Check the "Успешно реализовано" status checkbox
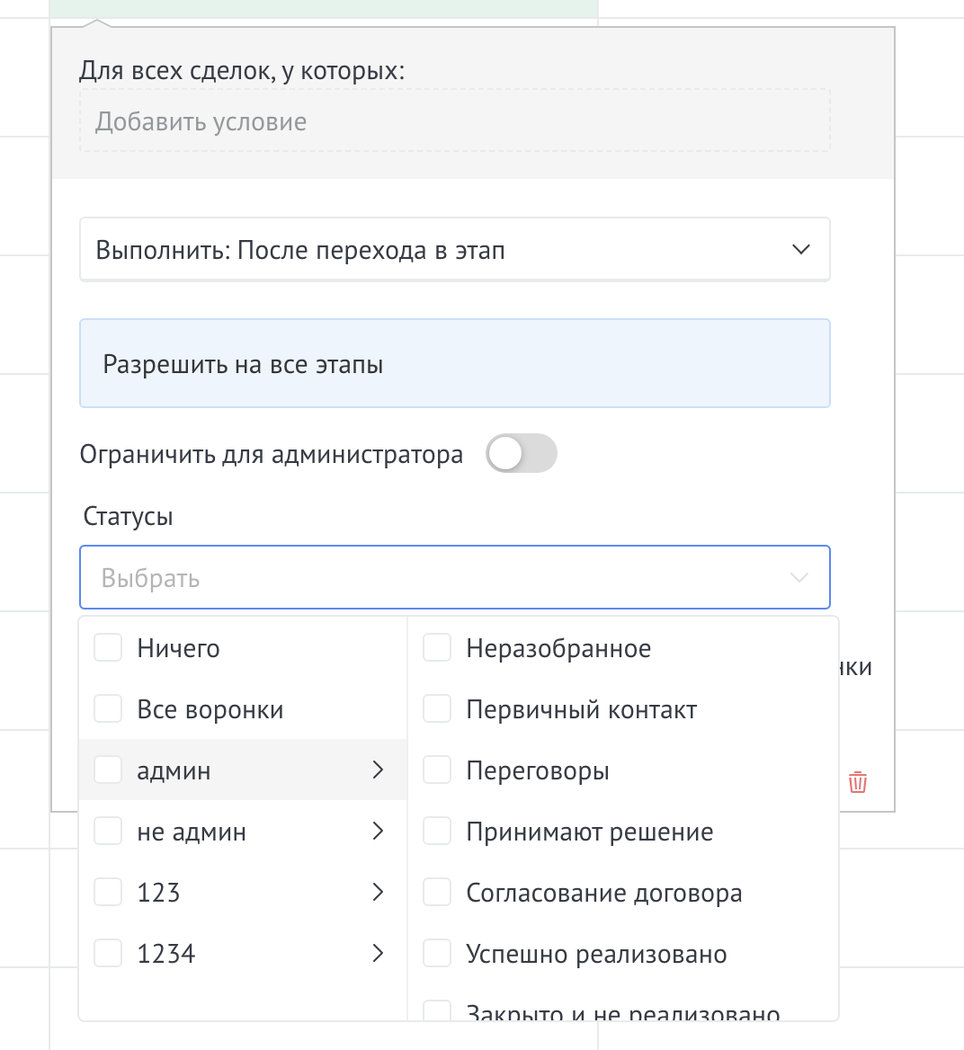Screen dimensions: 964x1050 pos(437,953)
